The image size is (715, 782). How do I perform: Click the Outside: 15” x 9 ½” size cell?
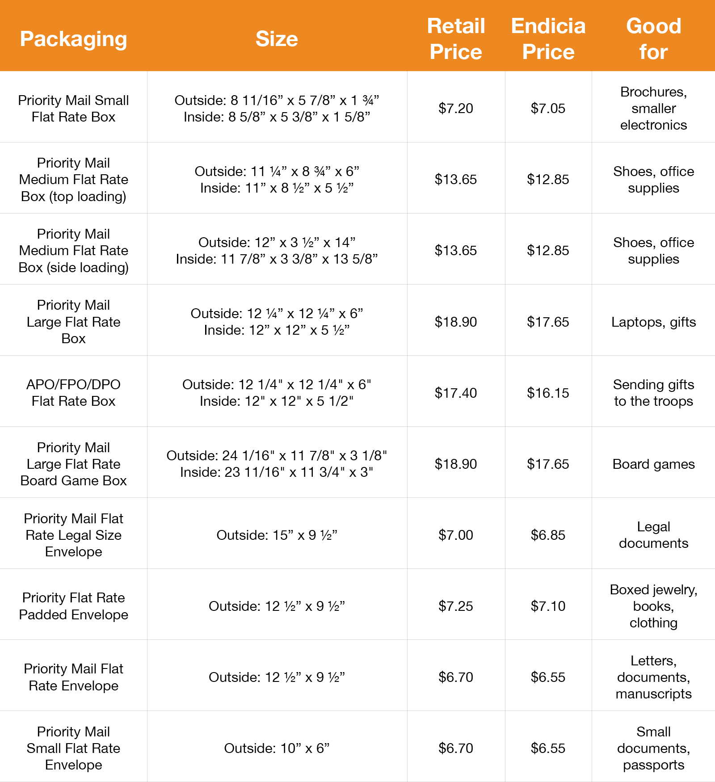click(277, 535)
